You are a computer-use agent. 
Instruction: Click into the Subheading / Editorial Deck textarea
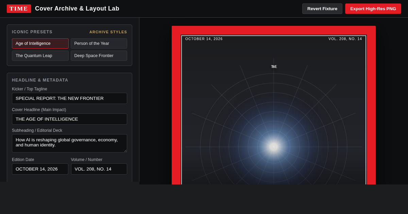coord(69,143)
